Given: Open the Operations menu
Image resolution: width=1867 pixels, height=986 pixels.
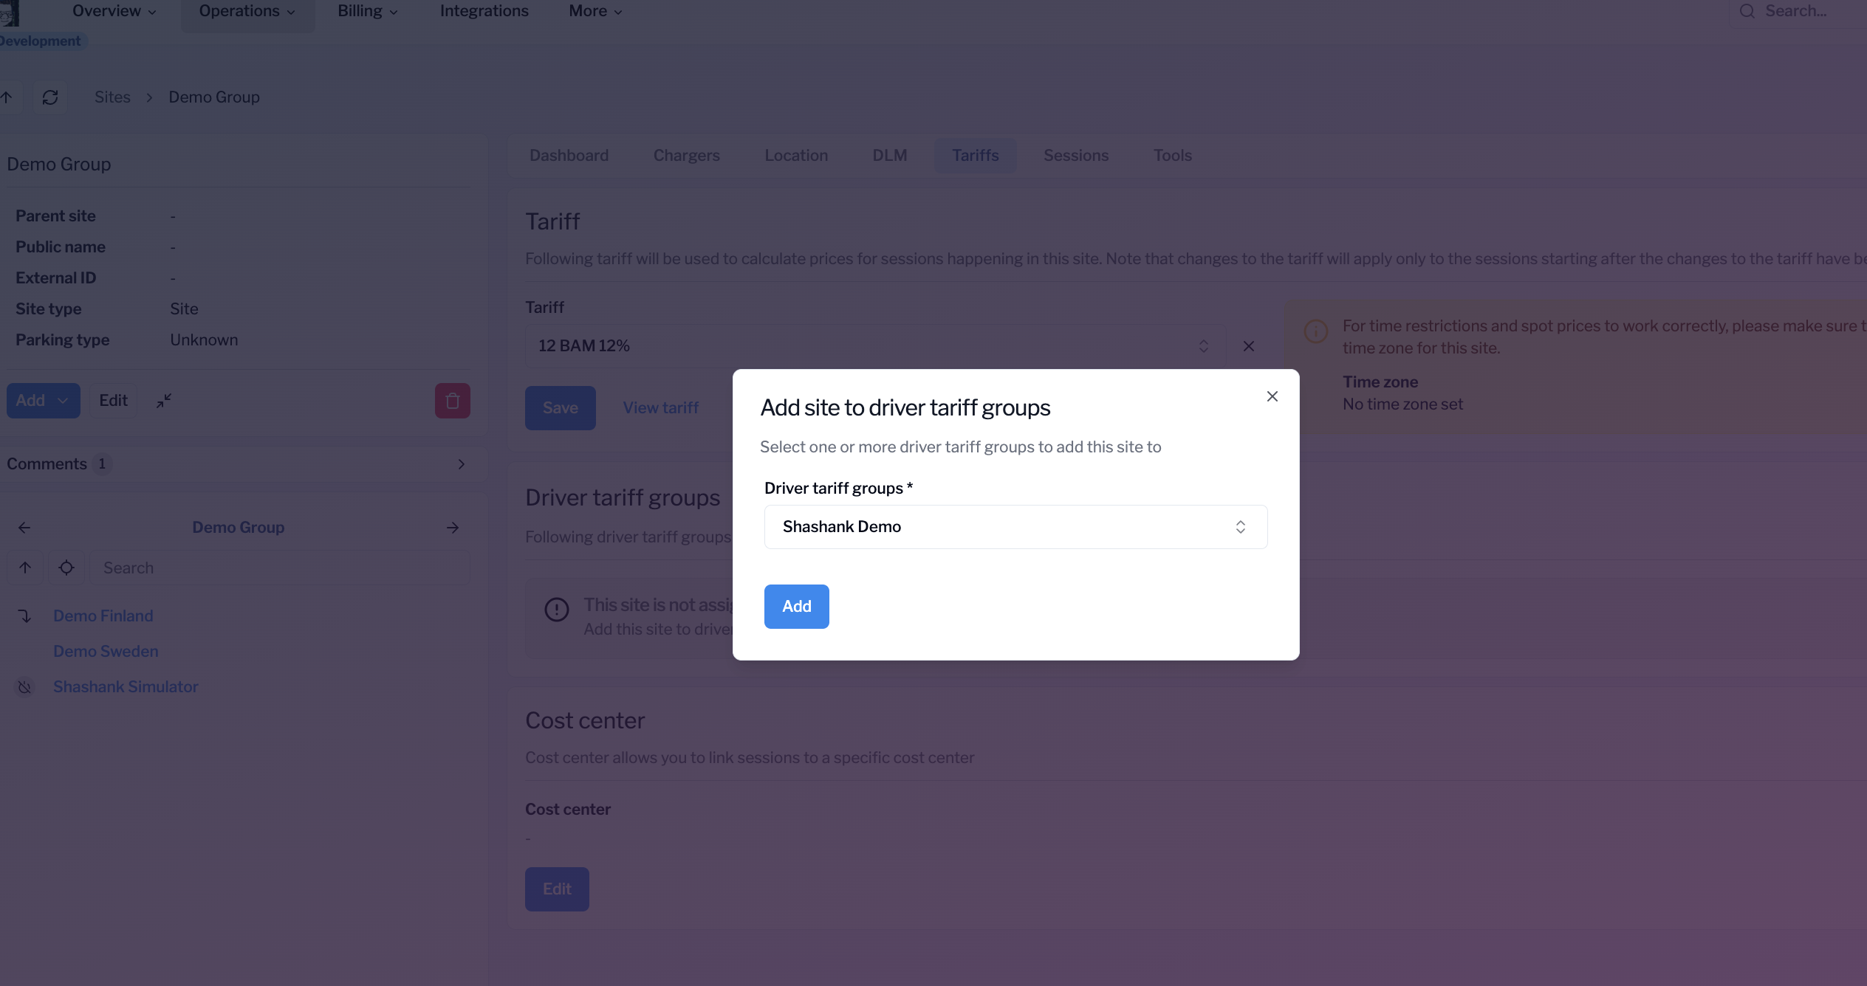Looking at the screenshot, I should [x=247, y=11].
